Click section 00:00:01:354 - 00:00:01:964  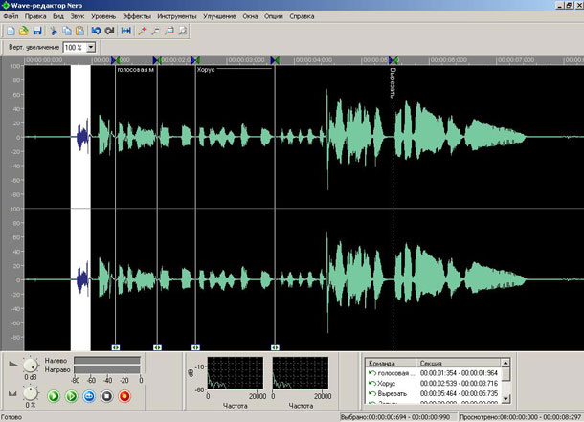tap(459, 373)
